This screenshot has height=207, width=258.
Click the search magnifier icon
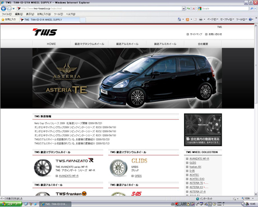coord(252,8)
